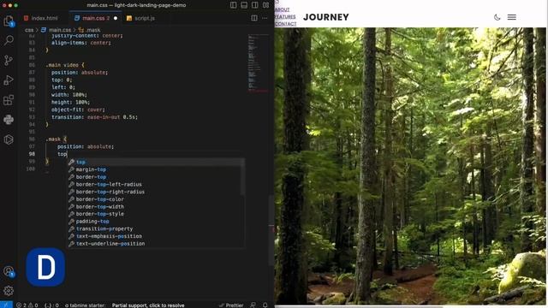Click 'position: absolute;' on line 97
548x308 pixels.
pos(86,146)
